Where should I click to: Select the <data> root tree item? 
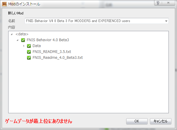point(22,34)
